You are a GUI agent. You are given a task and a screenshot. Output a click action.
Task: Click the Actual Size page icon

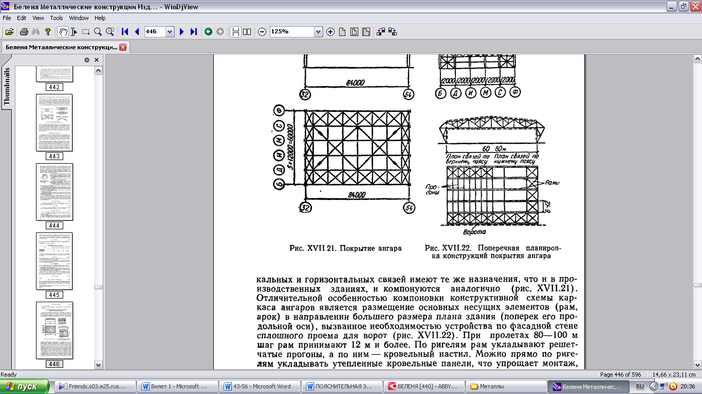pyautogui.click(x=342, y=32)
